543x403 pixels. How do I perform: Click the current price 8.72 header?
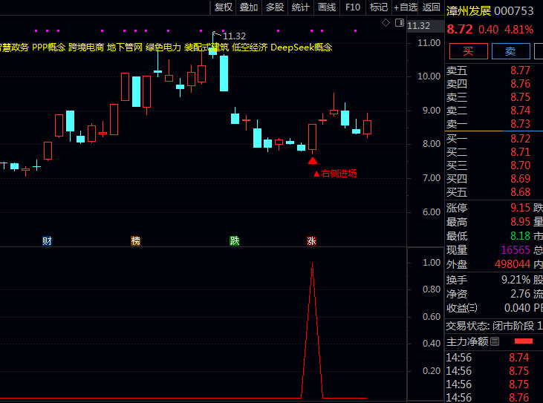(460, 30)
